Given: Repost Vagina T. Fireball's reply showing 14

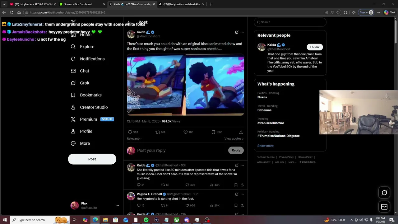Looking at the screenshot, I should 163,205.
